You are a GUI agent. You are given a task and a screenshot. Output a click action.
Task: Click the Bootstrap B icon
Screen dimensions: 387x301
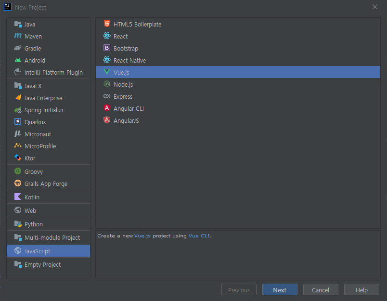click(107, 48)
